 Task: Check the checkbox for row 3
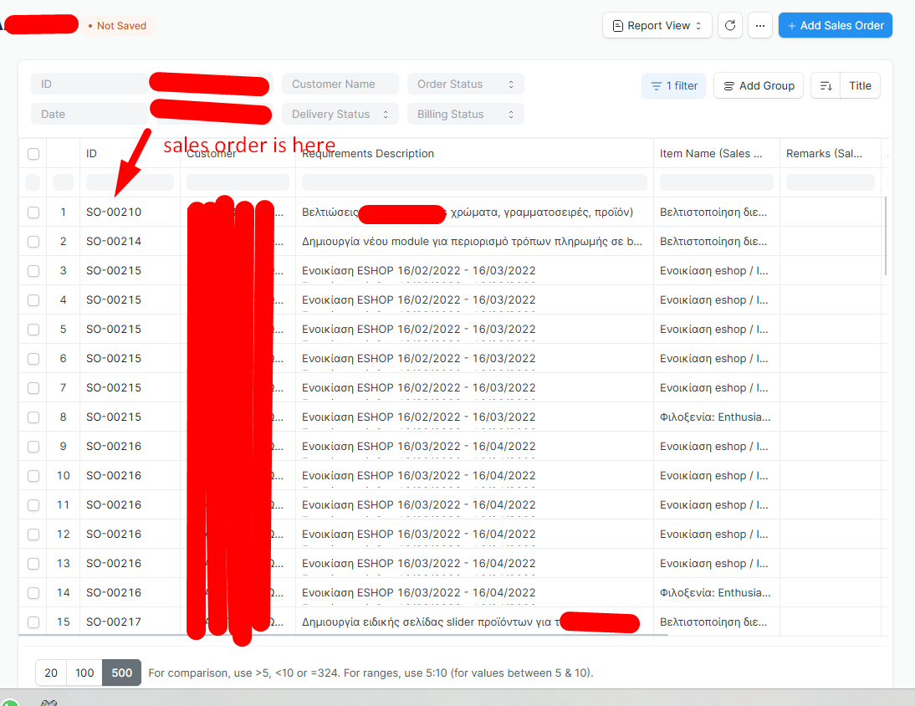tap(33, 271)
